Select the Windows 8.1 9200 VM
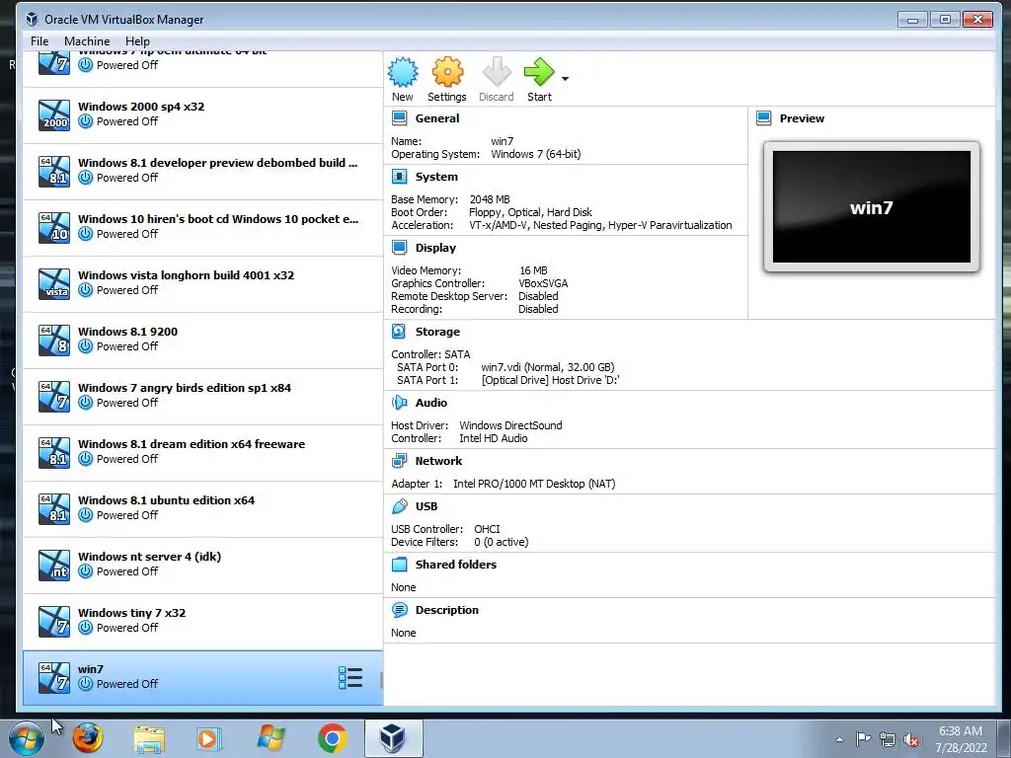Image resolution: width=1011 pixels, height=758 pixels. 202,340
